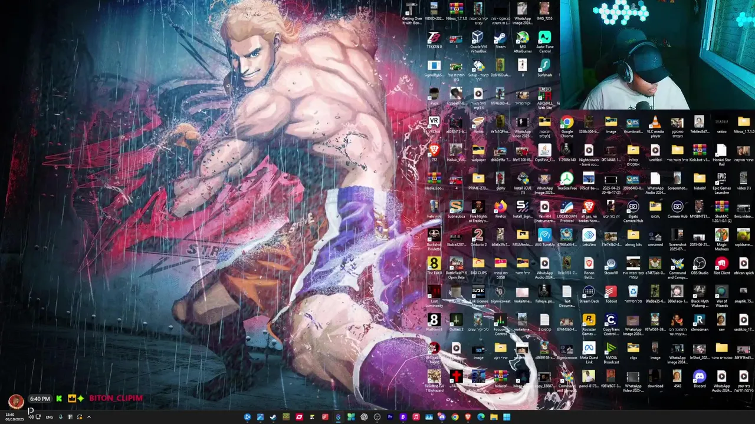Open the Elgato Camera Hub shortcut
Screen dimensions: 755x424
[x=633, y=212]
